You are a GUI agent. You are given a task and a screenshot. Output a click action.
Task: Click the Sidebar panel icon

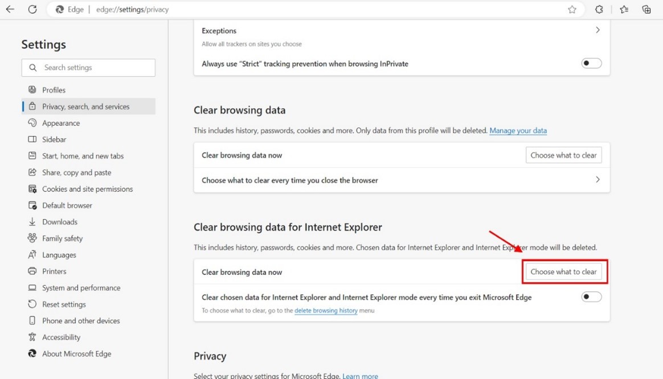pos(32,139)
